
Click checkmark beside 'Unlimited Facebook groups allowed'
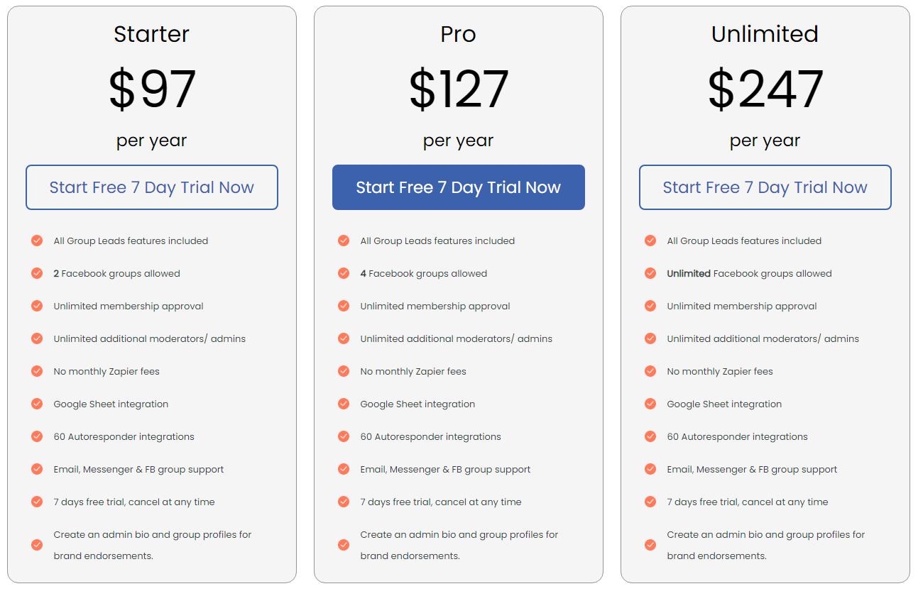coord(650,273)
